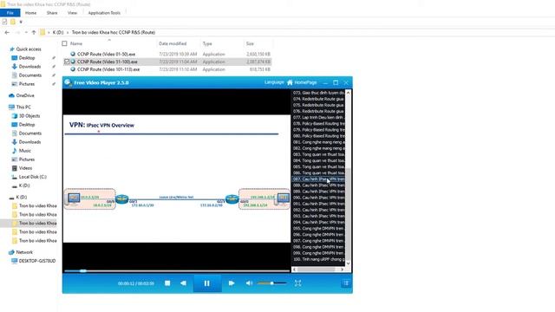Screen dimensions: 555x312
Task: Skip to the previous video
Action: pyautogui.click(x=183, y=283)
